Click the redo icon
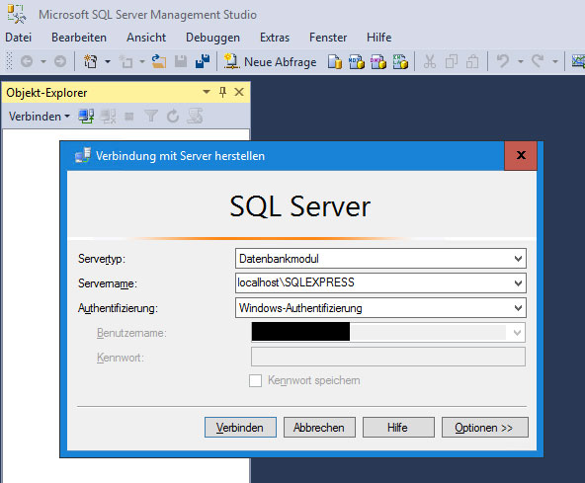The height and width of the screenshot is (483, 585). point(538,61)
